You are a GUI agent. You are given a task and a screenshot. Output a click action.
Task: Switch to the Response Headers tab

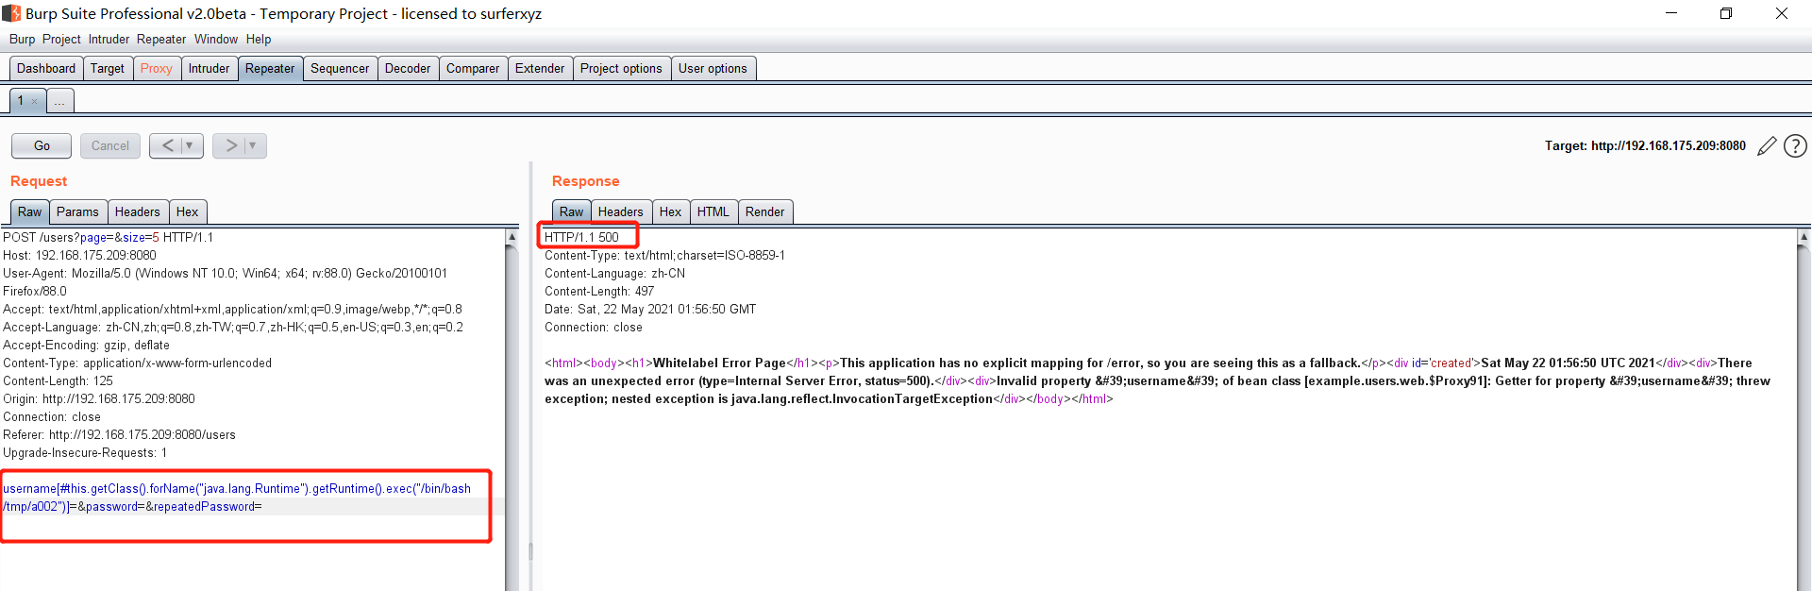click(620, 211)
